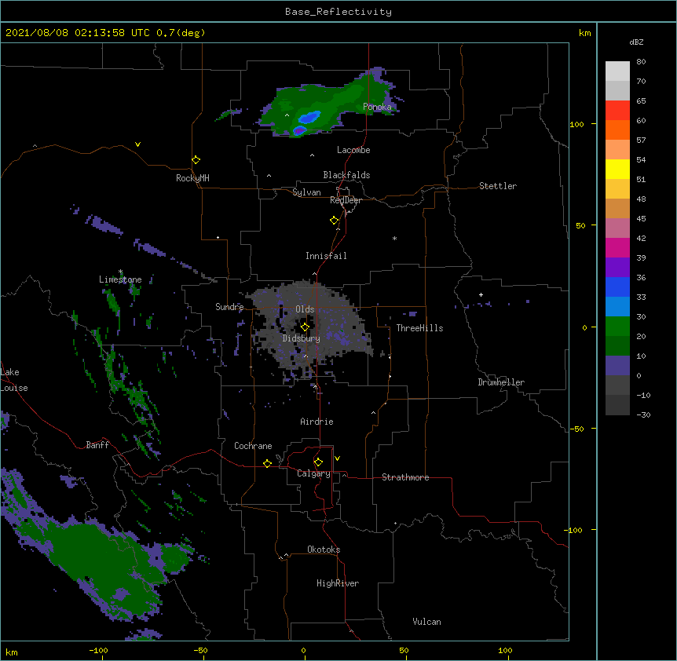
Task: Click the Lake Louise label
Action: (x=14, y=380)
